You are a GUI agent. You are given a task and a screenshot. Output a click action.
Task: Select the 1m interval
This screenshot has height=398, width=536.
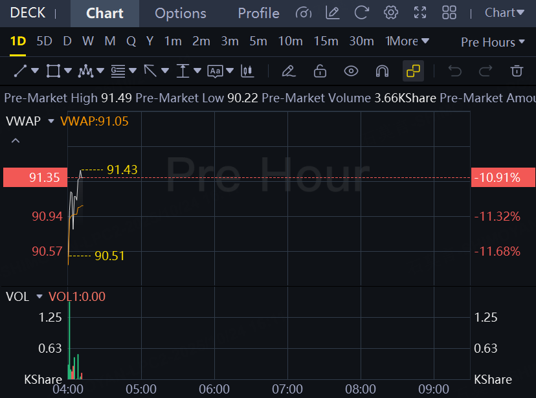[x=173, y=41]
